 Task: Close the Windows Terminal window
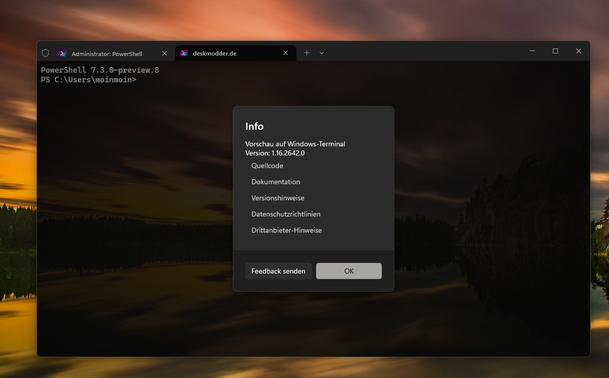click(x=579, y=51)
